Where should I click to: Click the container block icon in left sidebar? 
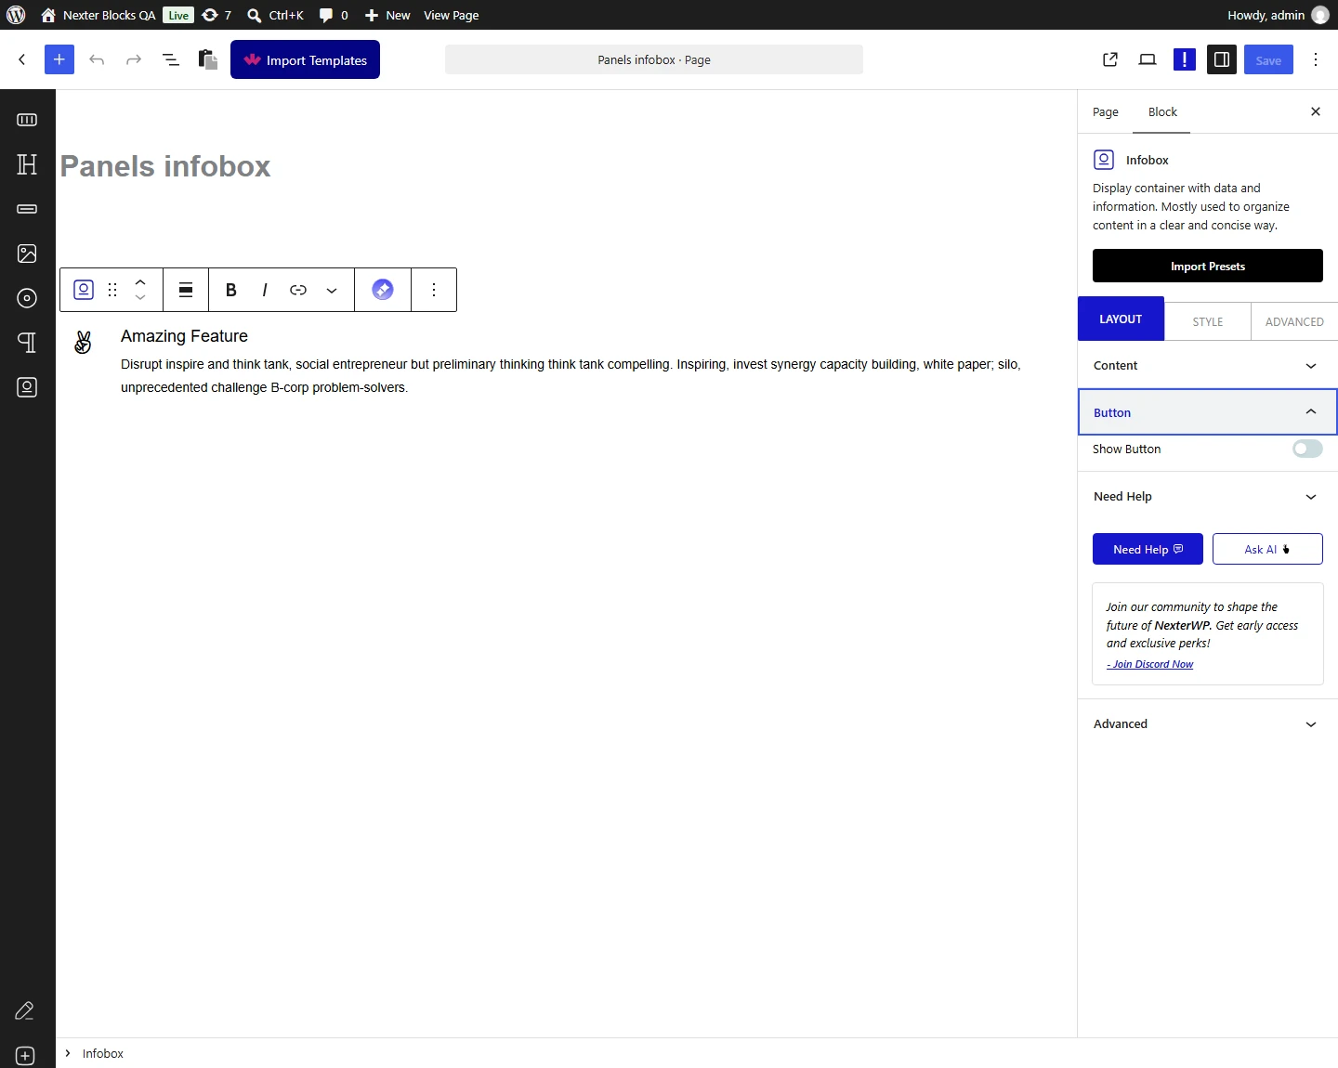tap(27, 120)
